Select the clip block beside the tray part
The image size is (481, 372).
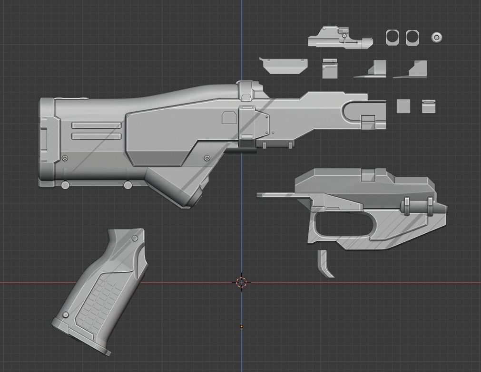(x=330, y=68)
